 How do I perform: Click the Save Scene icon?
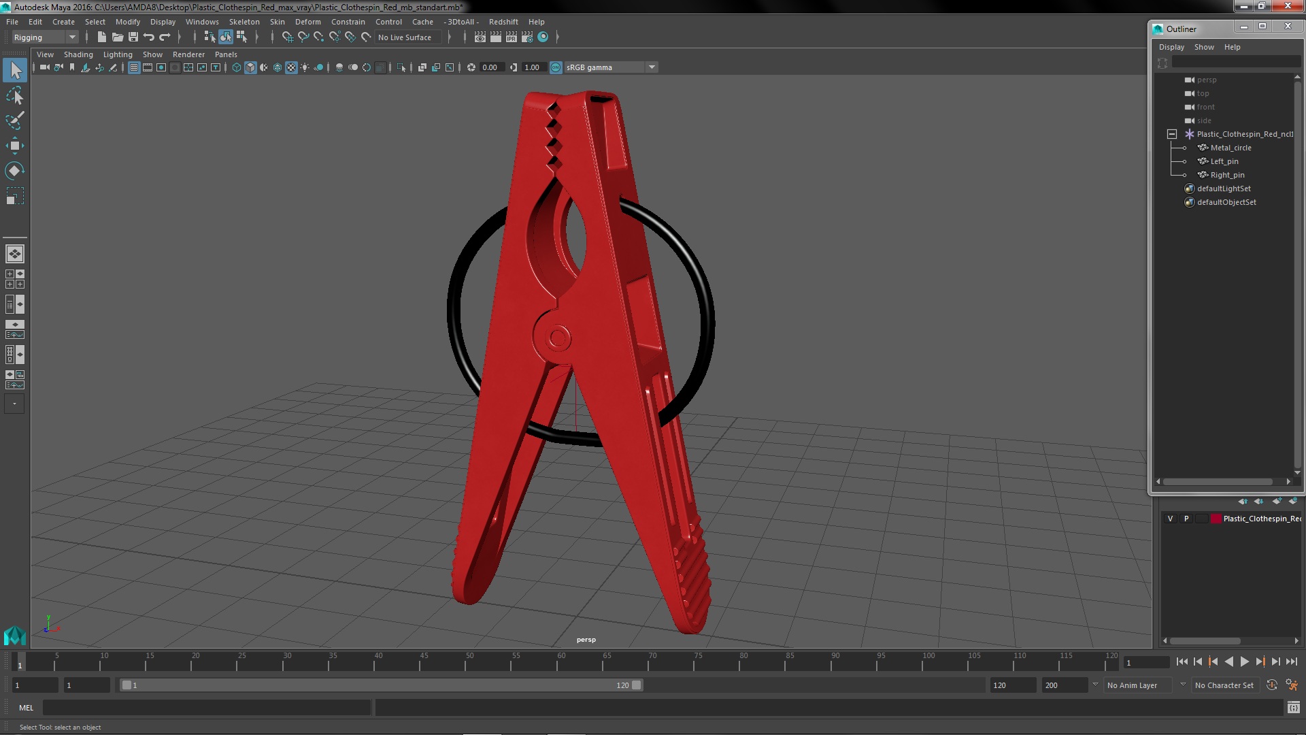coord(133,37)
